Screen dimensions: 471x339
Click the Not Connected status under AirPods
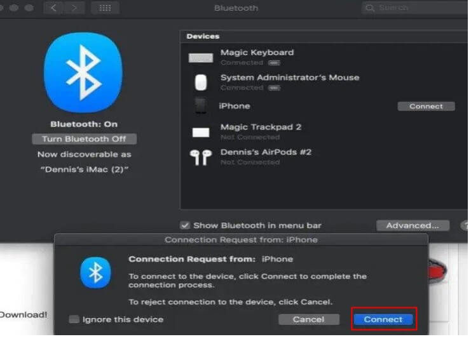click(250, 163)
